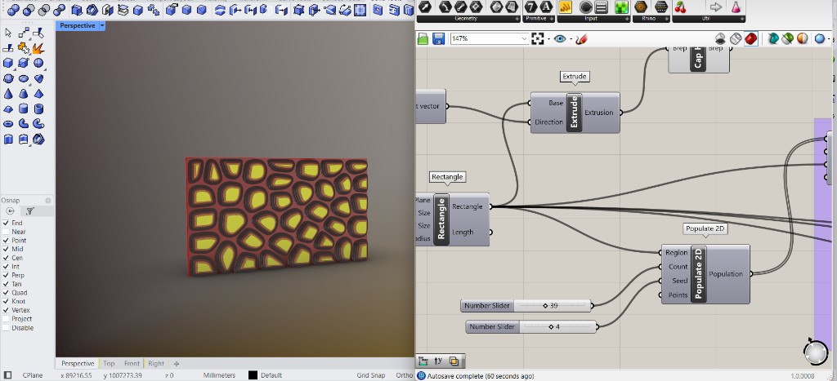837x381 pixels.
Task: Switch to the Front viewport tab
Action: click(132, 363)
